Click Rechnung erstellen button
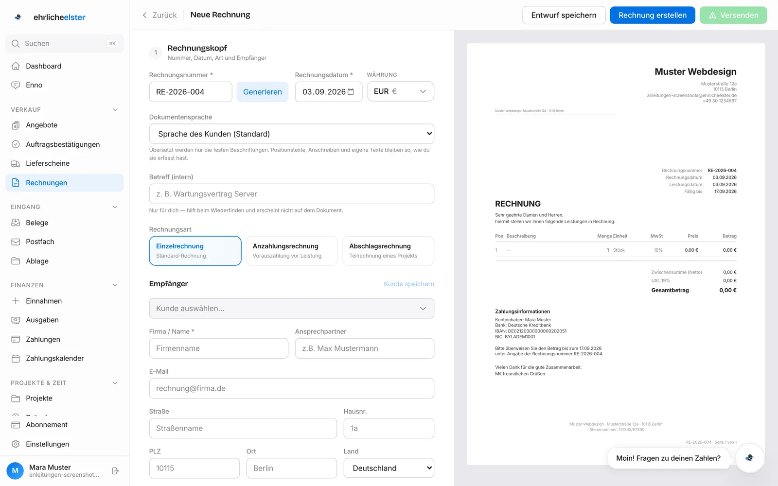 653,15
